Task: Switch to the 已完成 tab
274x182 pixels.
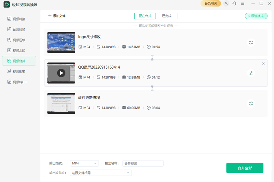Action: click(167, 16)
